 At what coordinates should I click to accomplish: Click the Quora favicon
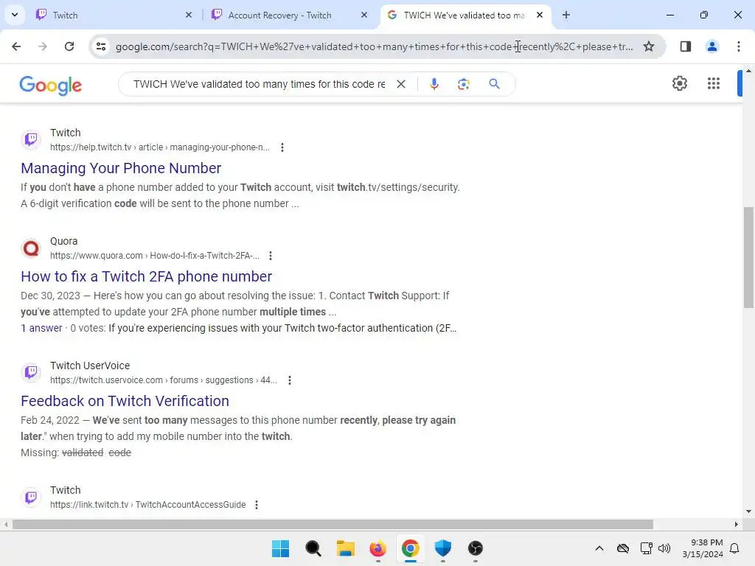[31, 248]
